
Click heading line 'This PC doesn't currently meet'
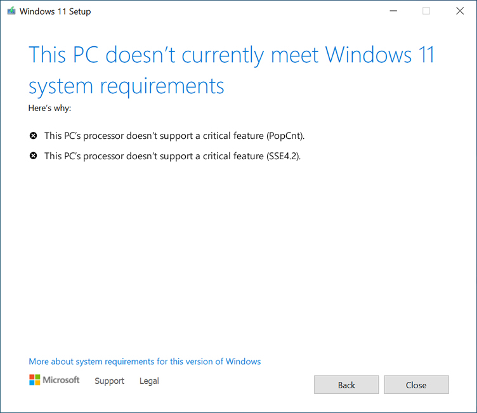pyautogui.click(x=174, y=55)
